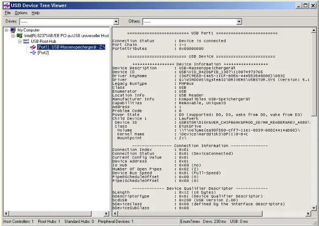Click the 'Root Hubs: 1' status entry
The image size is (319, 226).
(49, 221)
